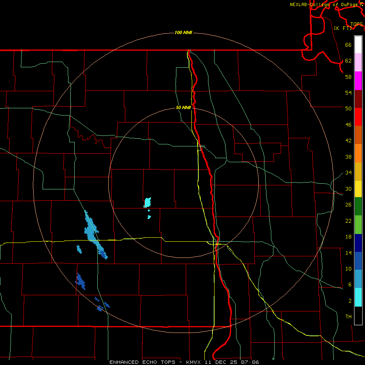
Task: Click the "100 NMI" range ring label
Action: click(x=183, y=32)
